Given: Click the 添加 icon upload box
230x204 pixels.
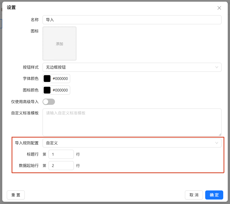Looking at the screenshot, I should pos(59,44).
